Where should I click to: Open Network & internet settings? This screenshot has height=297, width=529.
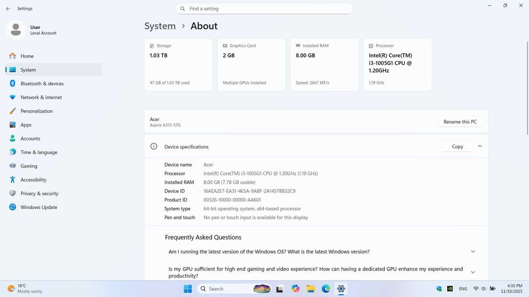point(53,97)
